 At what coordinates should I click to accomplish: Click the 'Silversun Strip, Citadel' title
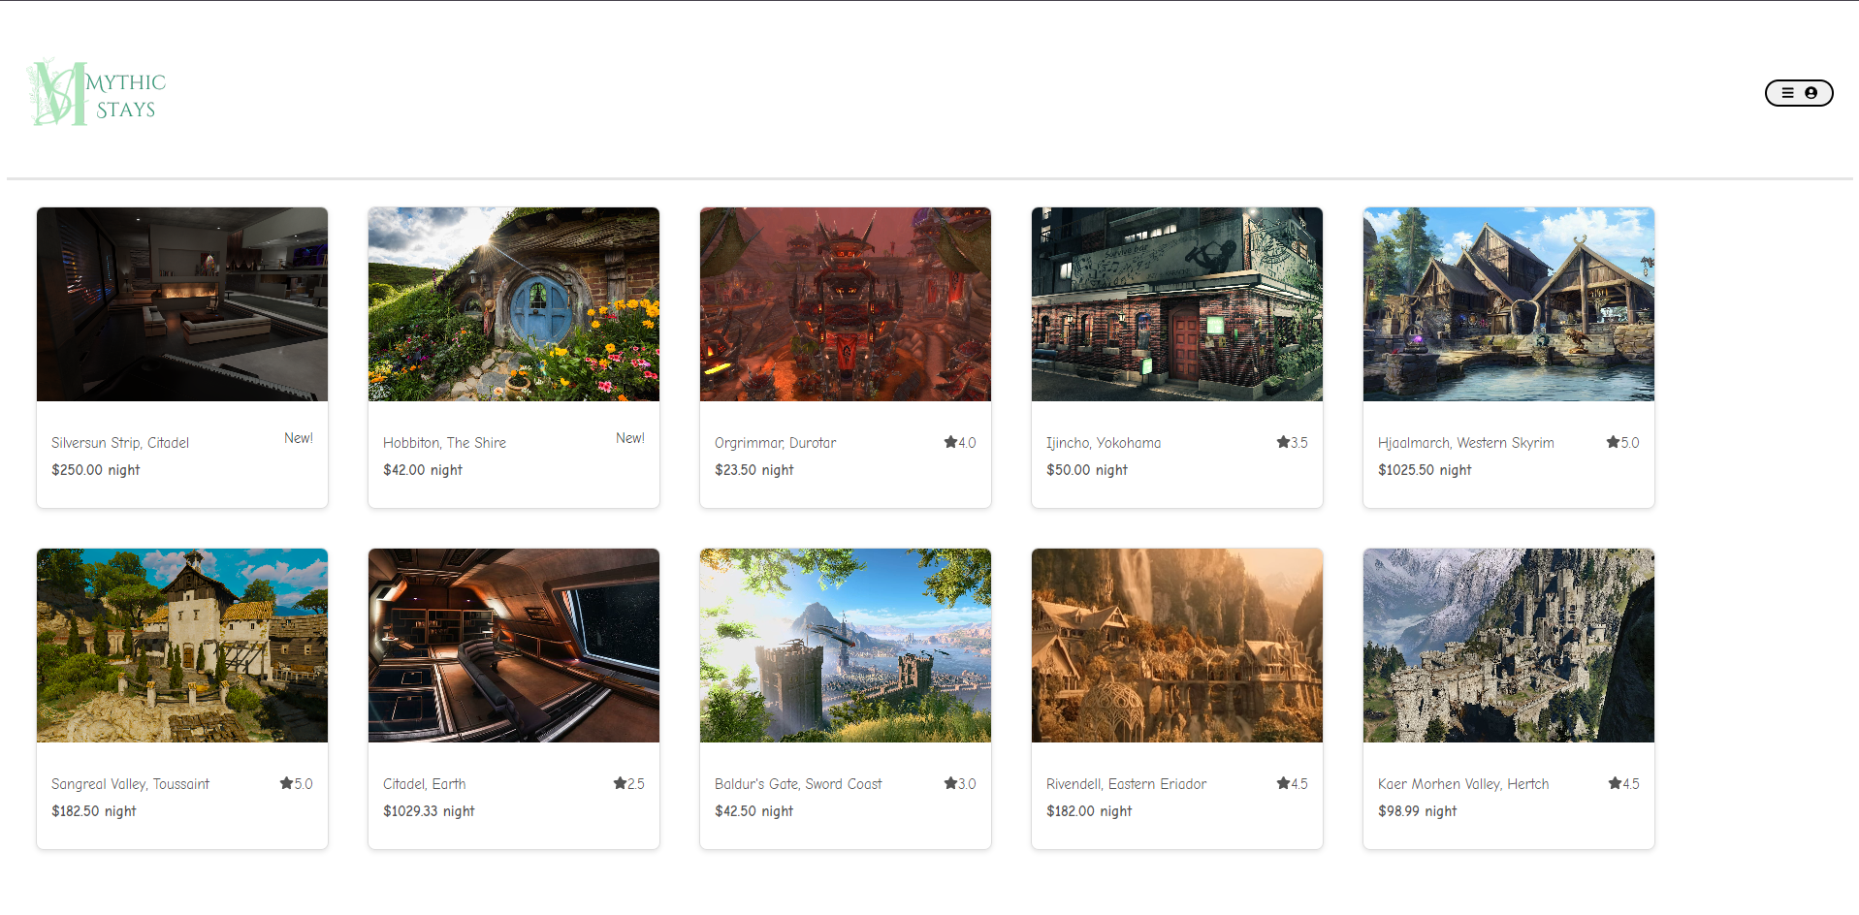coord(120,443)
